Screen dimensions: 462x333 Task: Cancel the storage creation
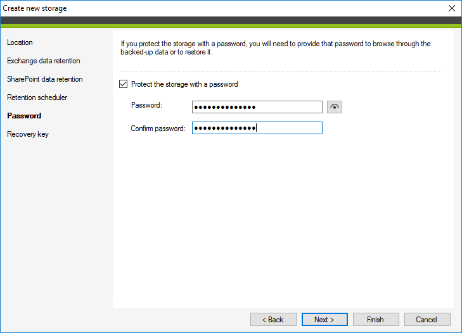[x=427, y=320]
